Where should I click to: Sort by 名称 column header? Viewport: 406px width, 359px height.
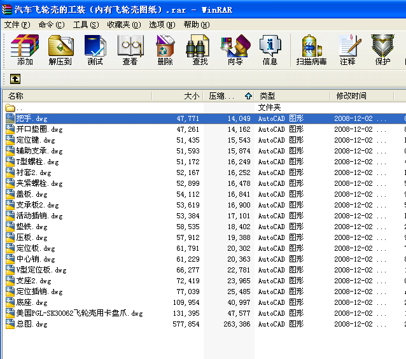(x=78, y=96)
